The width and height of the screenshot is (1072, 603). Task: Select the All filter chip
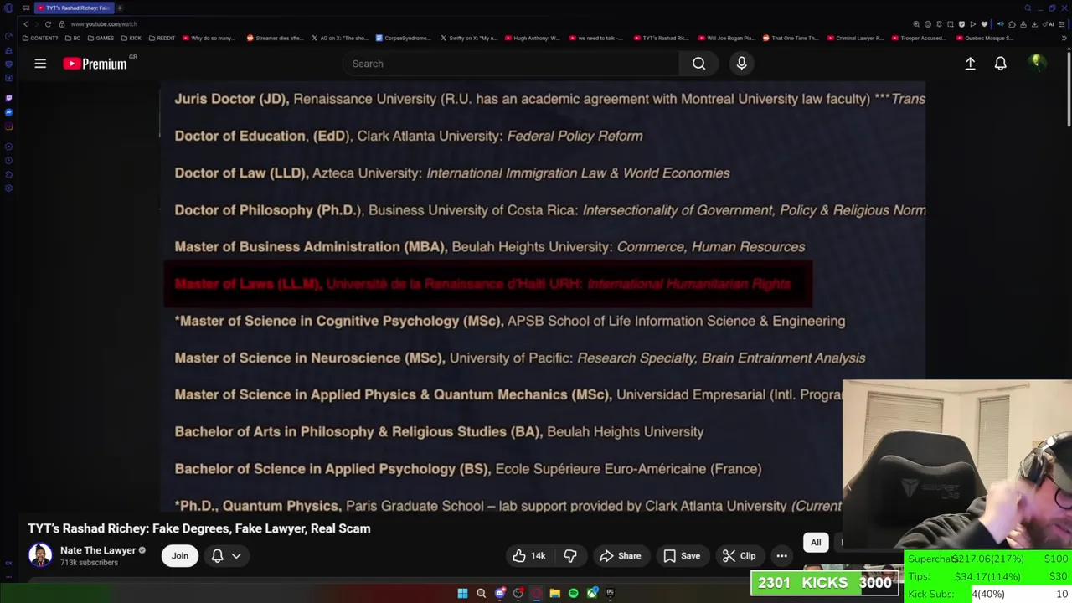point(816,543)
